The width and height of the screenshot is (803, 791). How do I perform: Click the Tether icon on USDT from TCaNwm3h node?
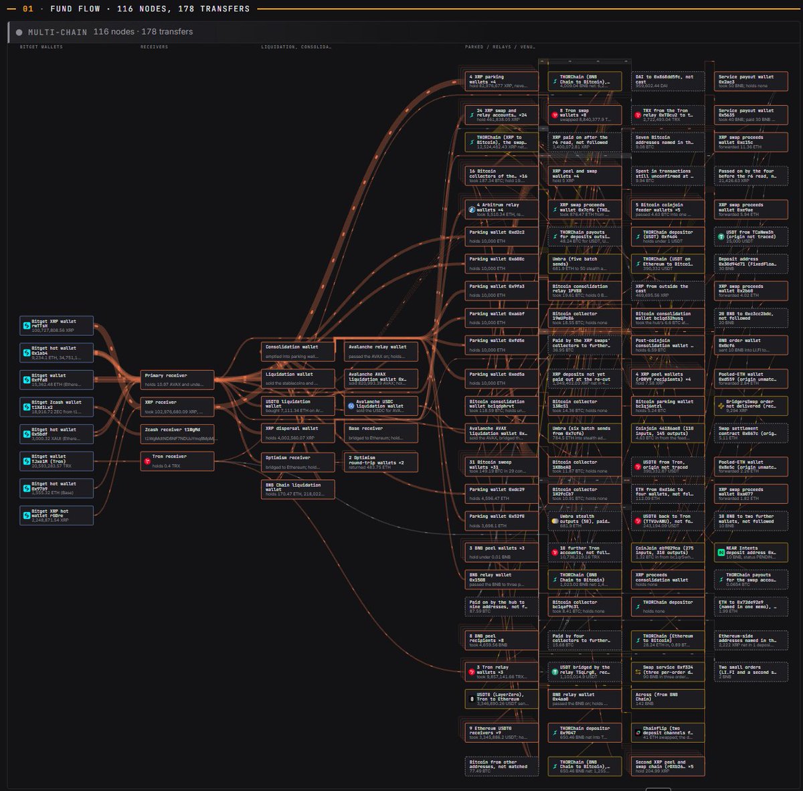click(721, 237)
